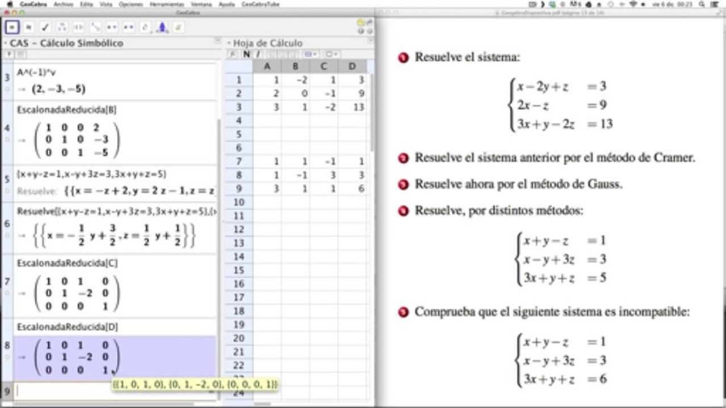This screenshot has height=408, width=726.
Task: Select the Substitute tool in CAS toolbar
Action: [96, 27]
